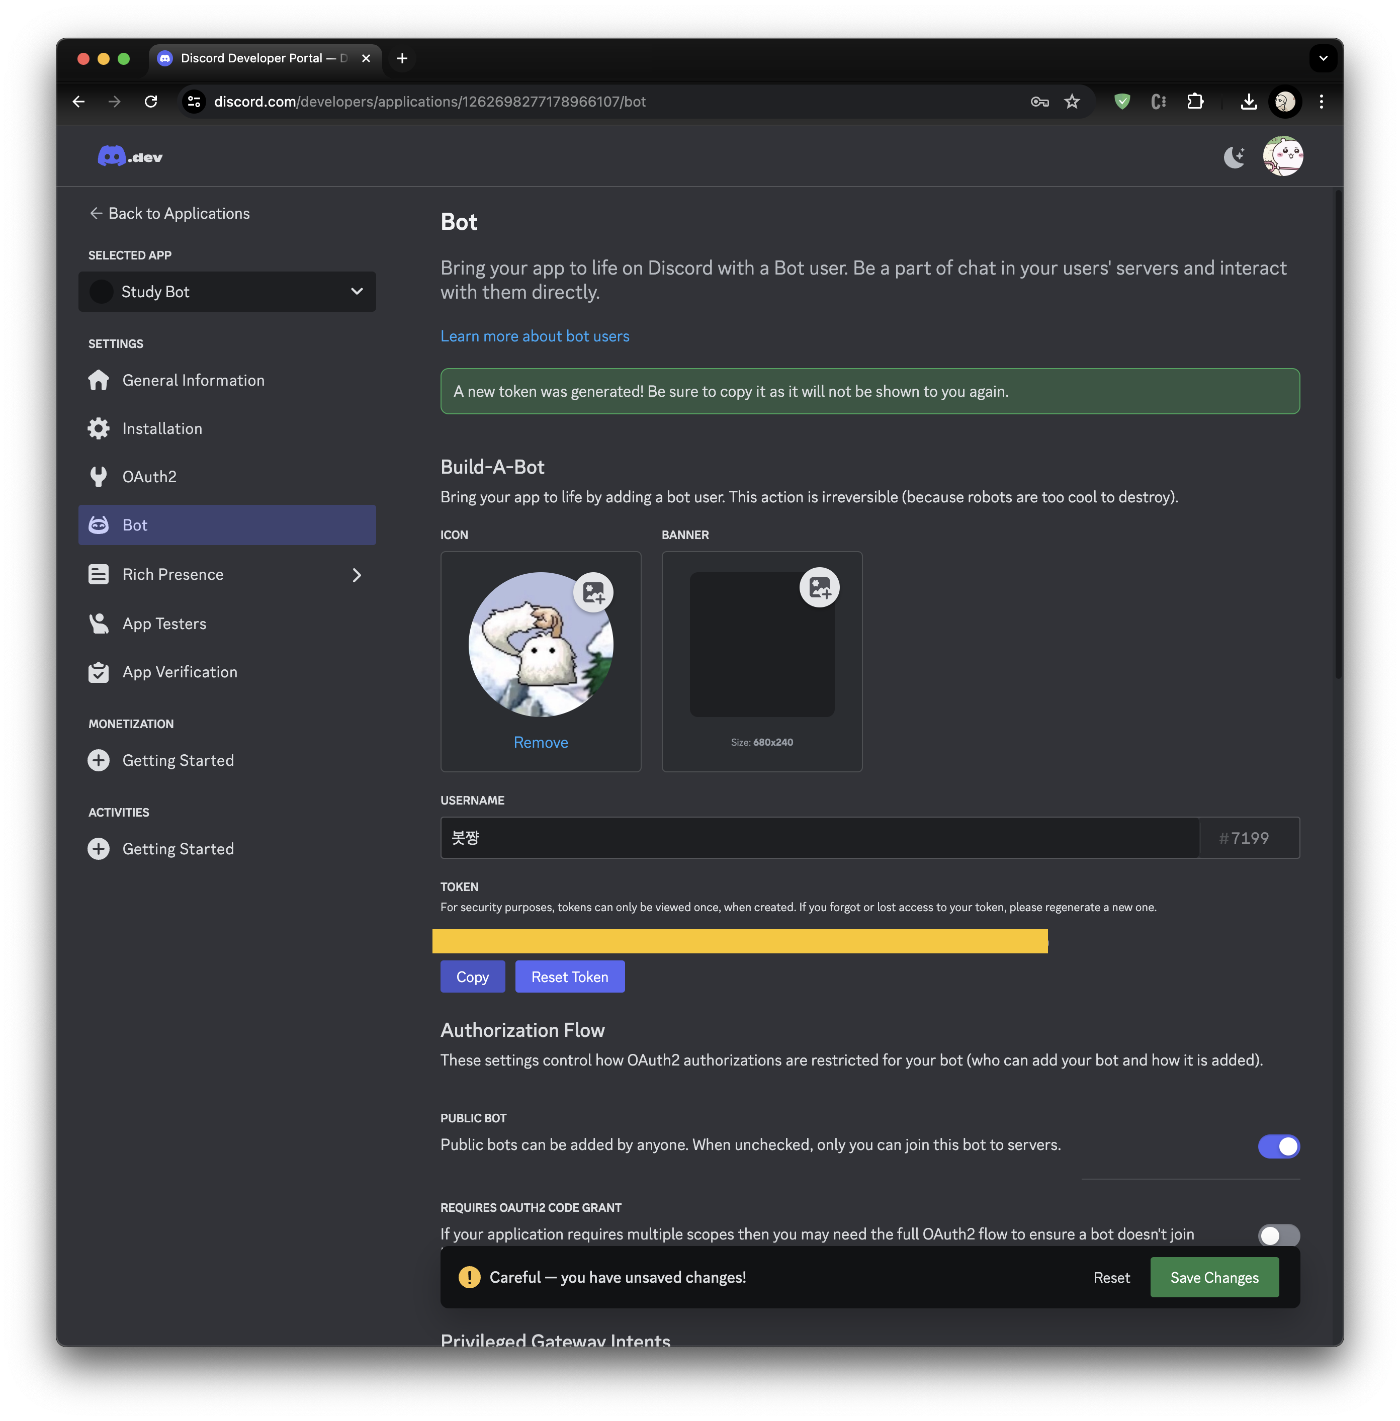1400x1421 pixels.
Task: Expand Rich Presence submenu chevron
Action: tap(357, 575)
